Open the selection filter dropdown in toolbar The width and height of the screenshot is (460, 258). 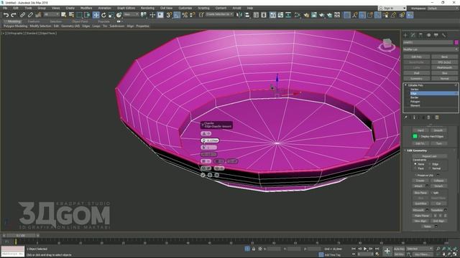click(52, 14)
